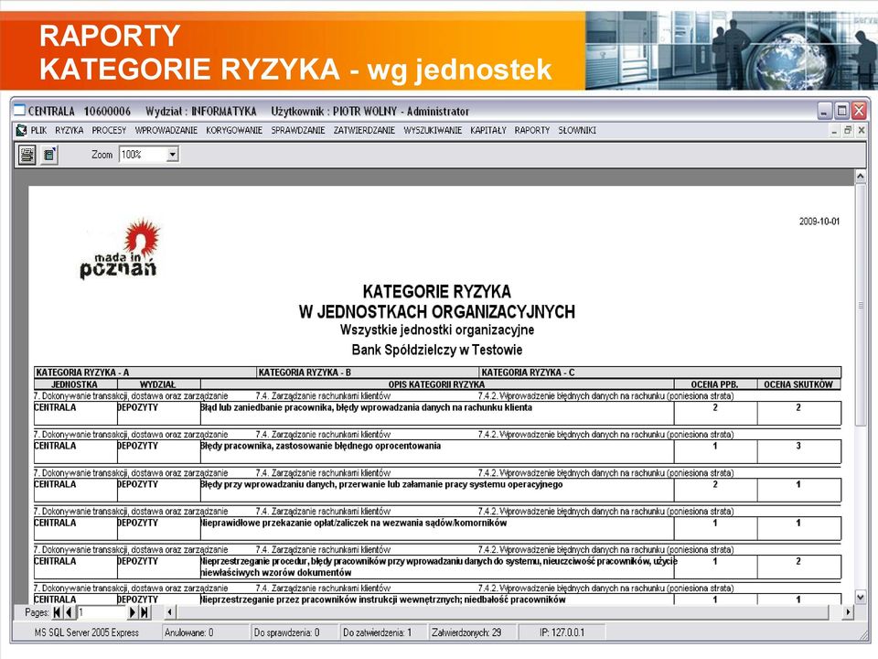Go to the previous report page
The width and height of the screenshot is (878, 659).
69,612
